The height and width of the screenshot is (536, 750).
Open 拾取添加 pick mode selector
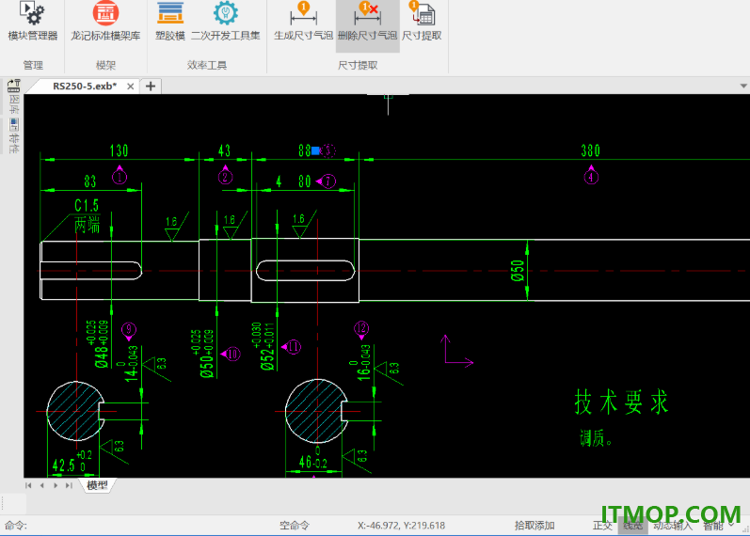pyautogui.click(x=535, y=526)
